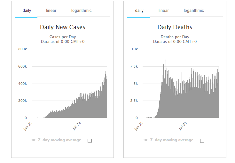Viewport: 235px width, 163px height.
Task: Enable 7-day moving average checkbox for deaths
Action: [202, 141]
